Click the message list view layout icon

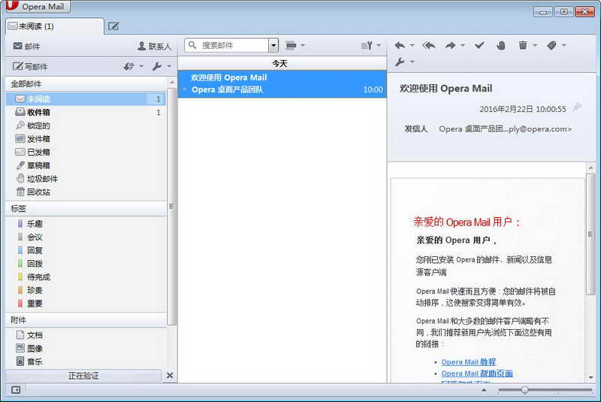click(291, 45)
